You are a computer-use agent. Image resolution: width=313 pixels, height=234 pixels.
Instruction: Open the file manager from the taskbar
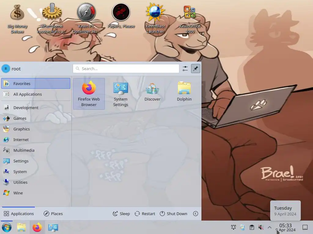[21, 227]
